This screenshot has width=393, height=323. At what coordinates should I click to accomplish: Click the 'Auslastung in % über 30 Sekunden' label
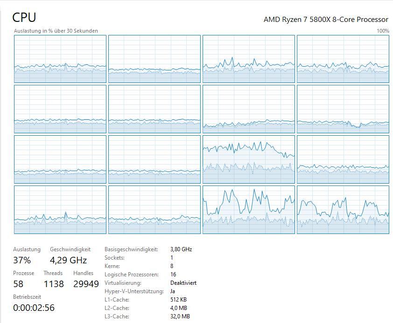56,31
